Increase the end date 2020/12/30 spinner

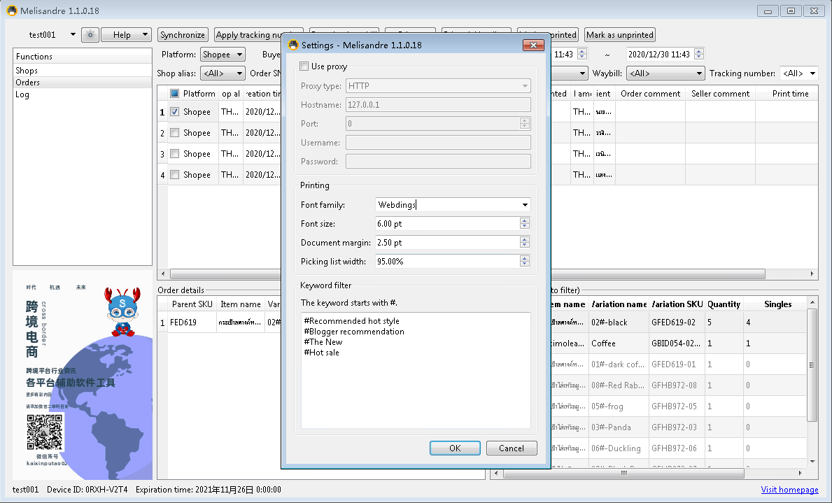(699, 52)
